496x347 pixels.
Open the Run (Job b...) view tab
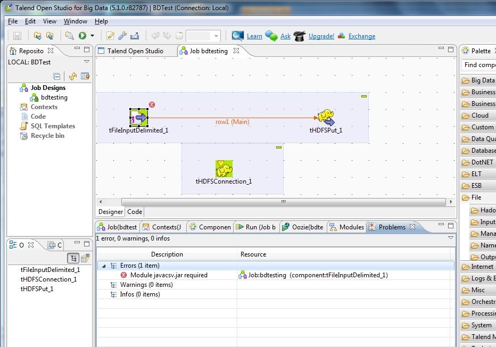(x=257, y=227)
